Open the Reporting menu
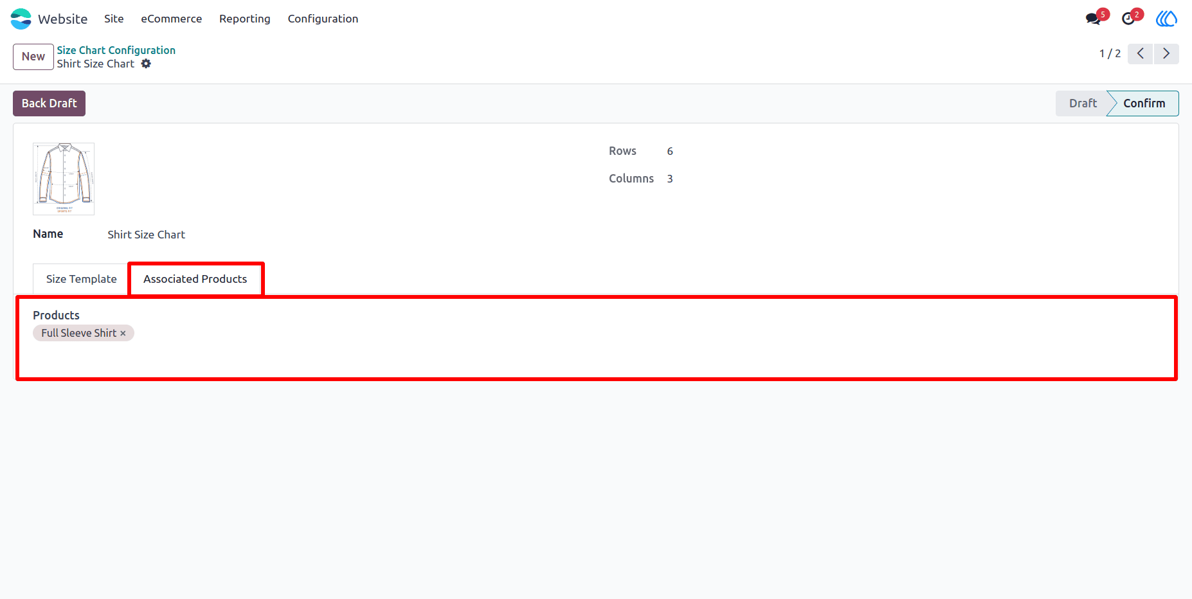Screen dimensions: 1192x599 tap(245, 19)
